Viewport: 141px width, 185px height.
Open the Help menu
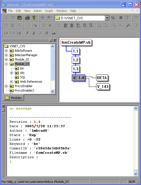(x=73, y=11)
